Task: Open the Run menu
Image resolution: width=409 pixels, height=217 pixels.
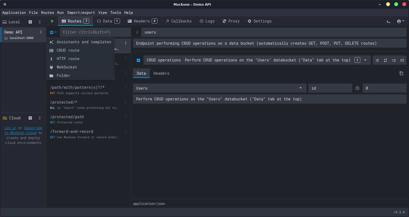Action: tap(61, 12)
